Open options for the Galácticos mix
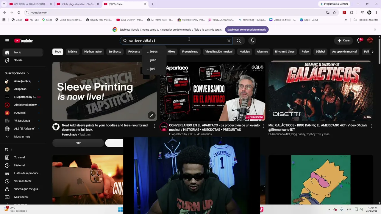381x214 pixels. click(x=371, y=126)
